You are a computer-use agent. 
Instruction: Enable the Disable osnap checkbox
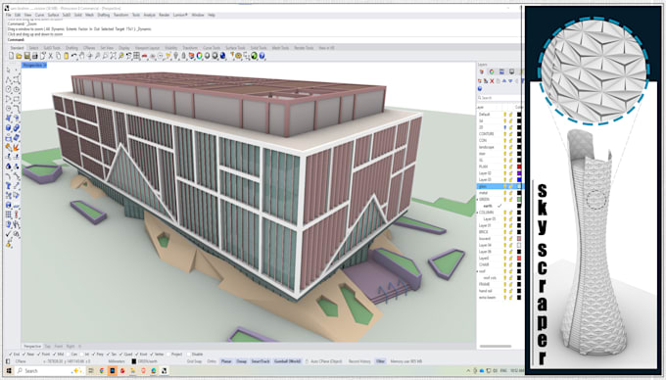tap(188, 355)
